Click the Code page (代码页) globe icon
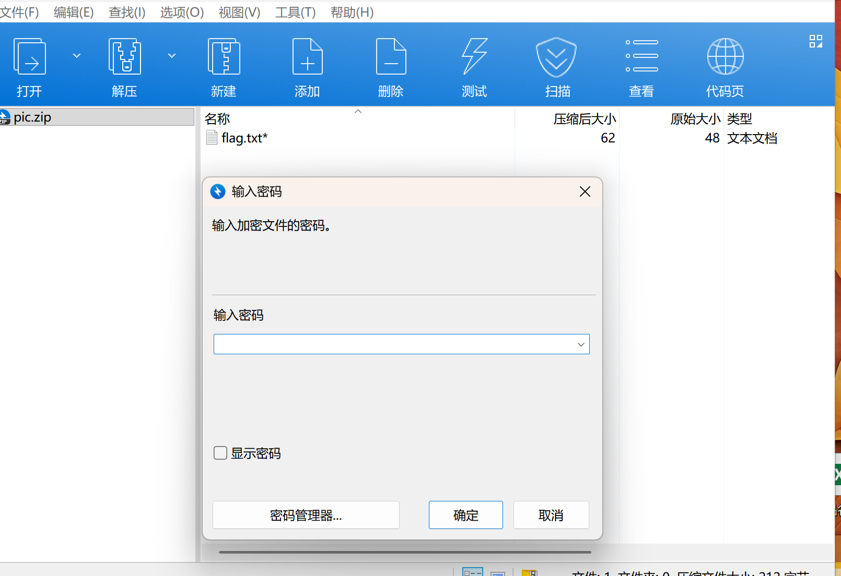The height and width of the screenshot is (576, 841). tap(725, 57)
